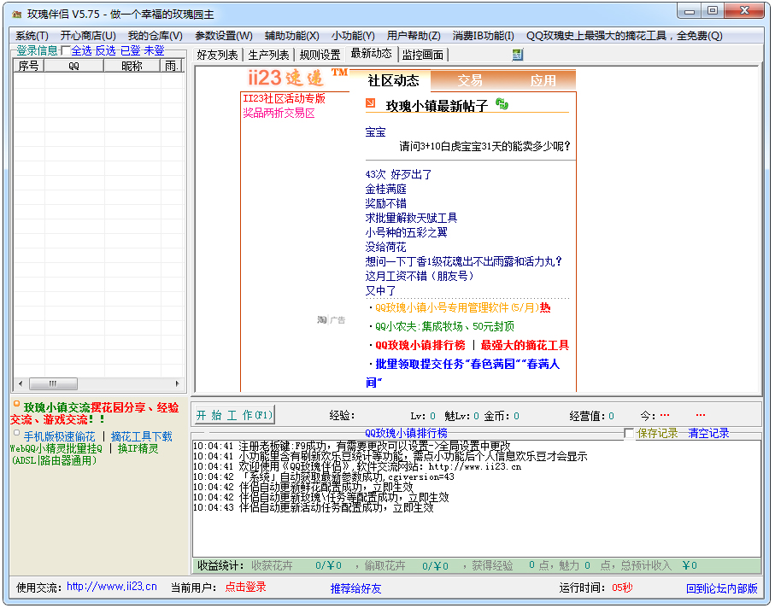Select the 社区动态 web tab

pyautogui.click(x=393, y=80)
